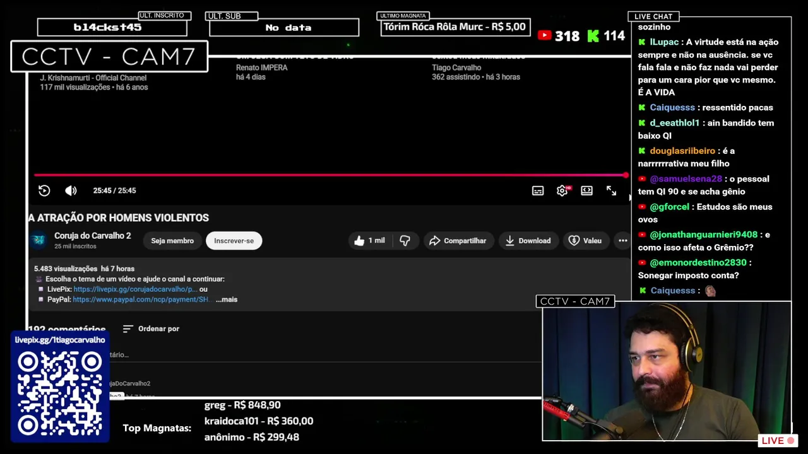Click the LIVE indicator badge

tap(778, 441)
